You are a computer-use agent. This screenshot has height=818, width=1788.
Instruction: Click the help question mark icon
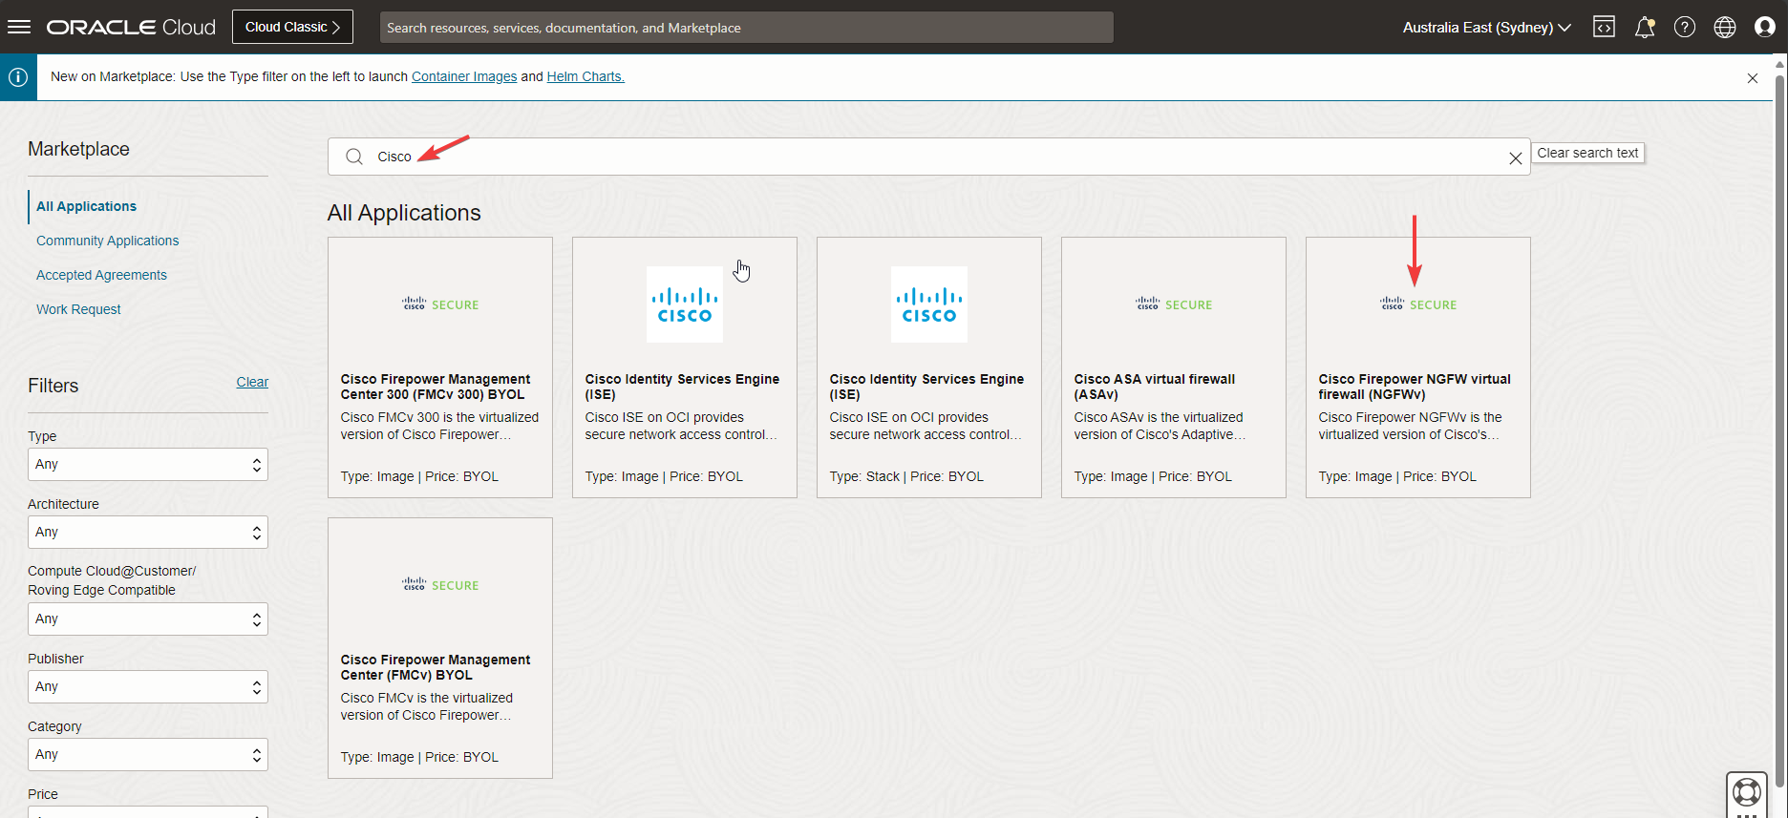coord(1684,28)
